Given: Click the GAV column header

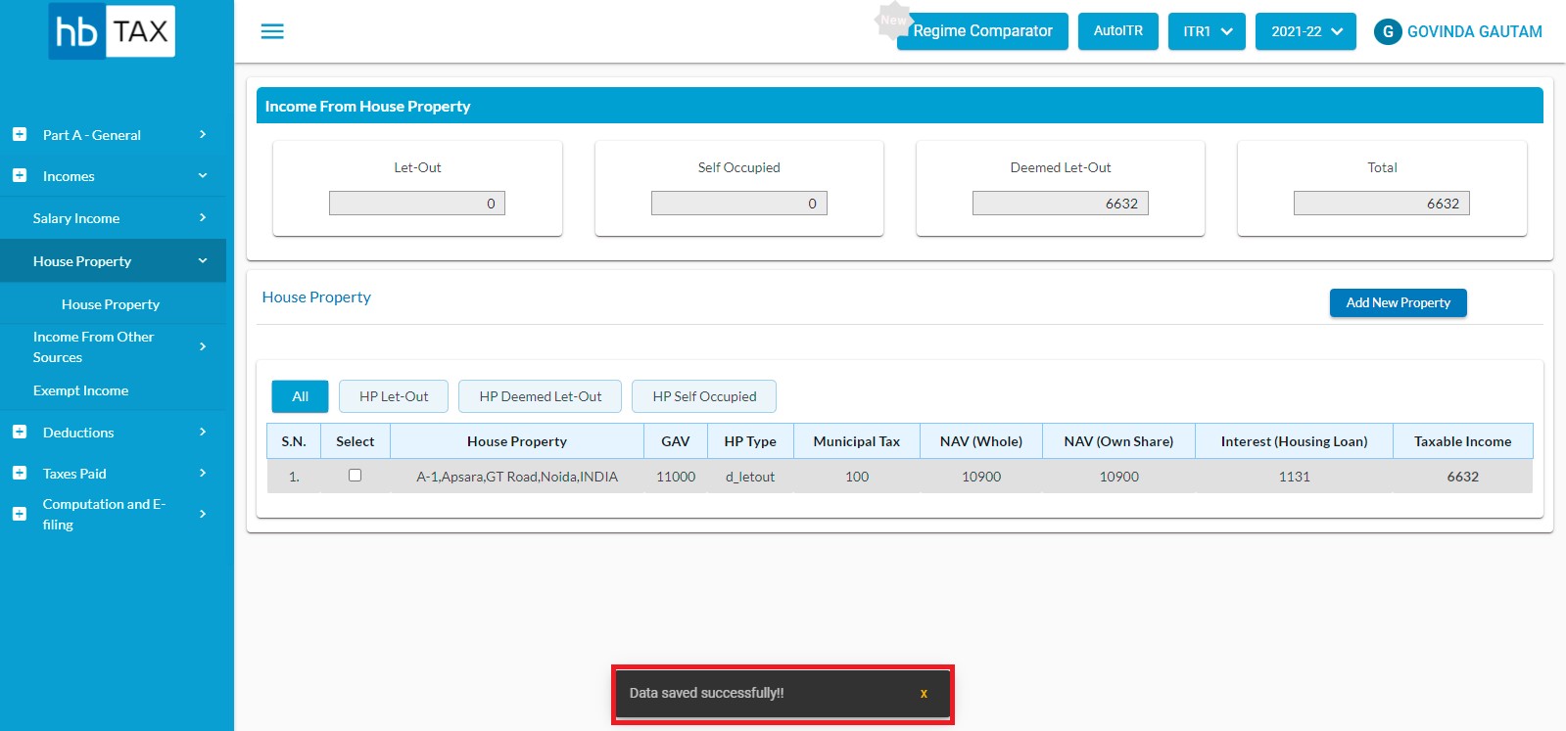Looking at the screenshot, I should click(676, 441).
